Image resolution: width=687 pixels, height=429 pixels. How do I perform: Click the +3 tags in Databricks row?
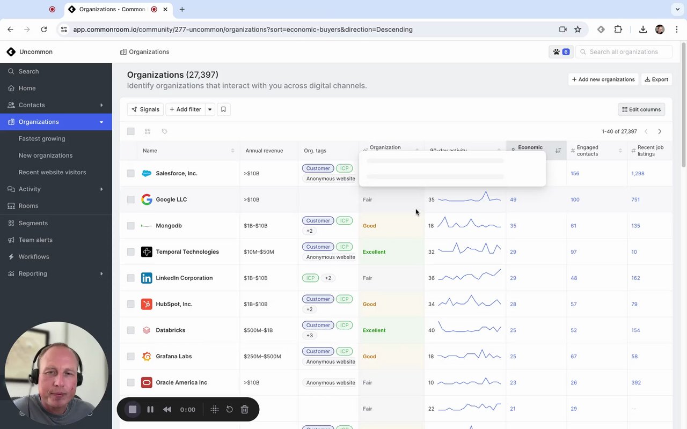click(x=310, y=336)
